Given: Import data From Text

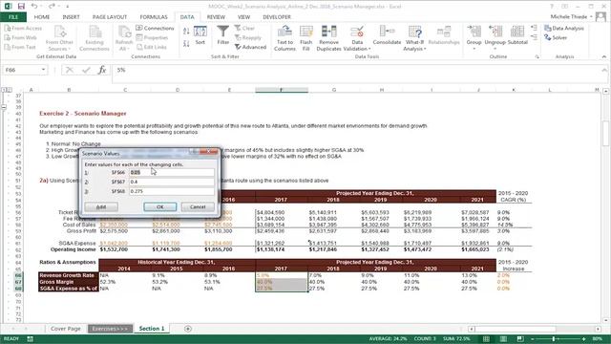Looking at the screenshot, I should [x=20, y=47].
